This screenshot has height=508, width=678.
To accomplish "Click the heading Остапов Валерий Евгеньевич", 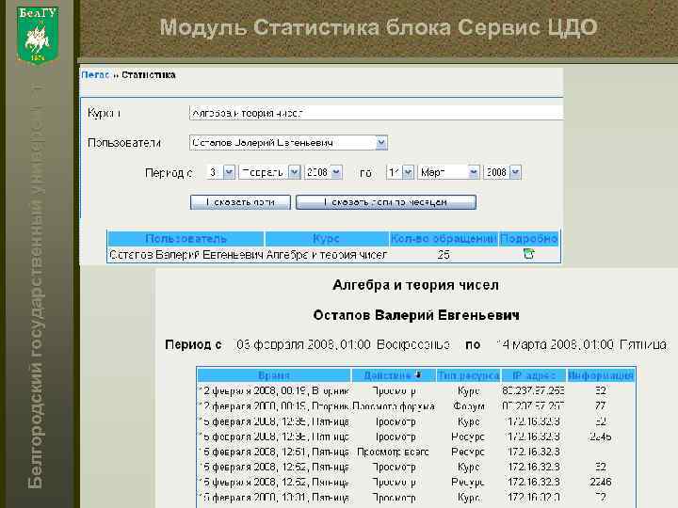I will pos(416,315).
